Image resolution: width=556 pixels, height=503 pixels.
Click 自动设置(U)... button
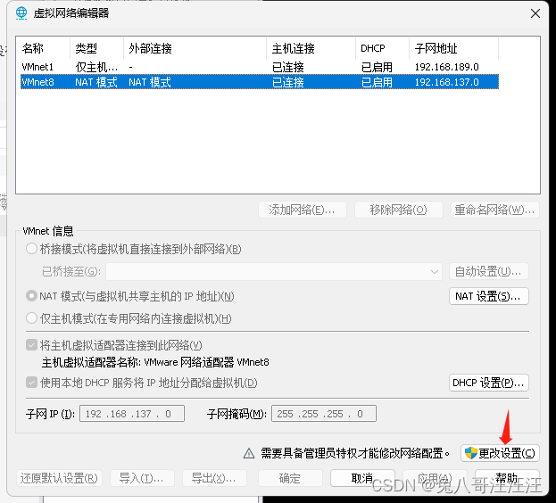[x=489, y=272]
